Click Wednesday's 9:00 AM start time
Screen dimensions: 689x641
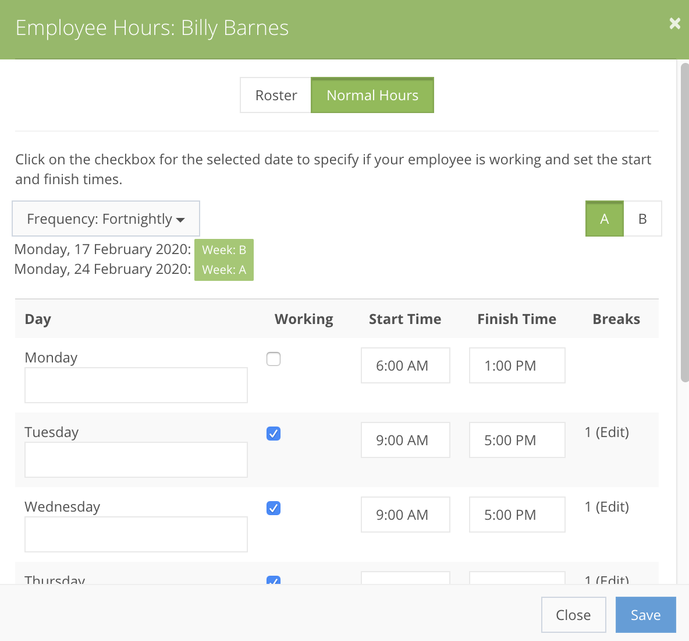[x=405, y=515]
